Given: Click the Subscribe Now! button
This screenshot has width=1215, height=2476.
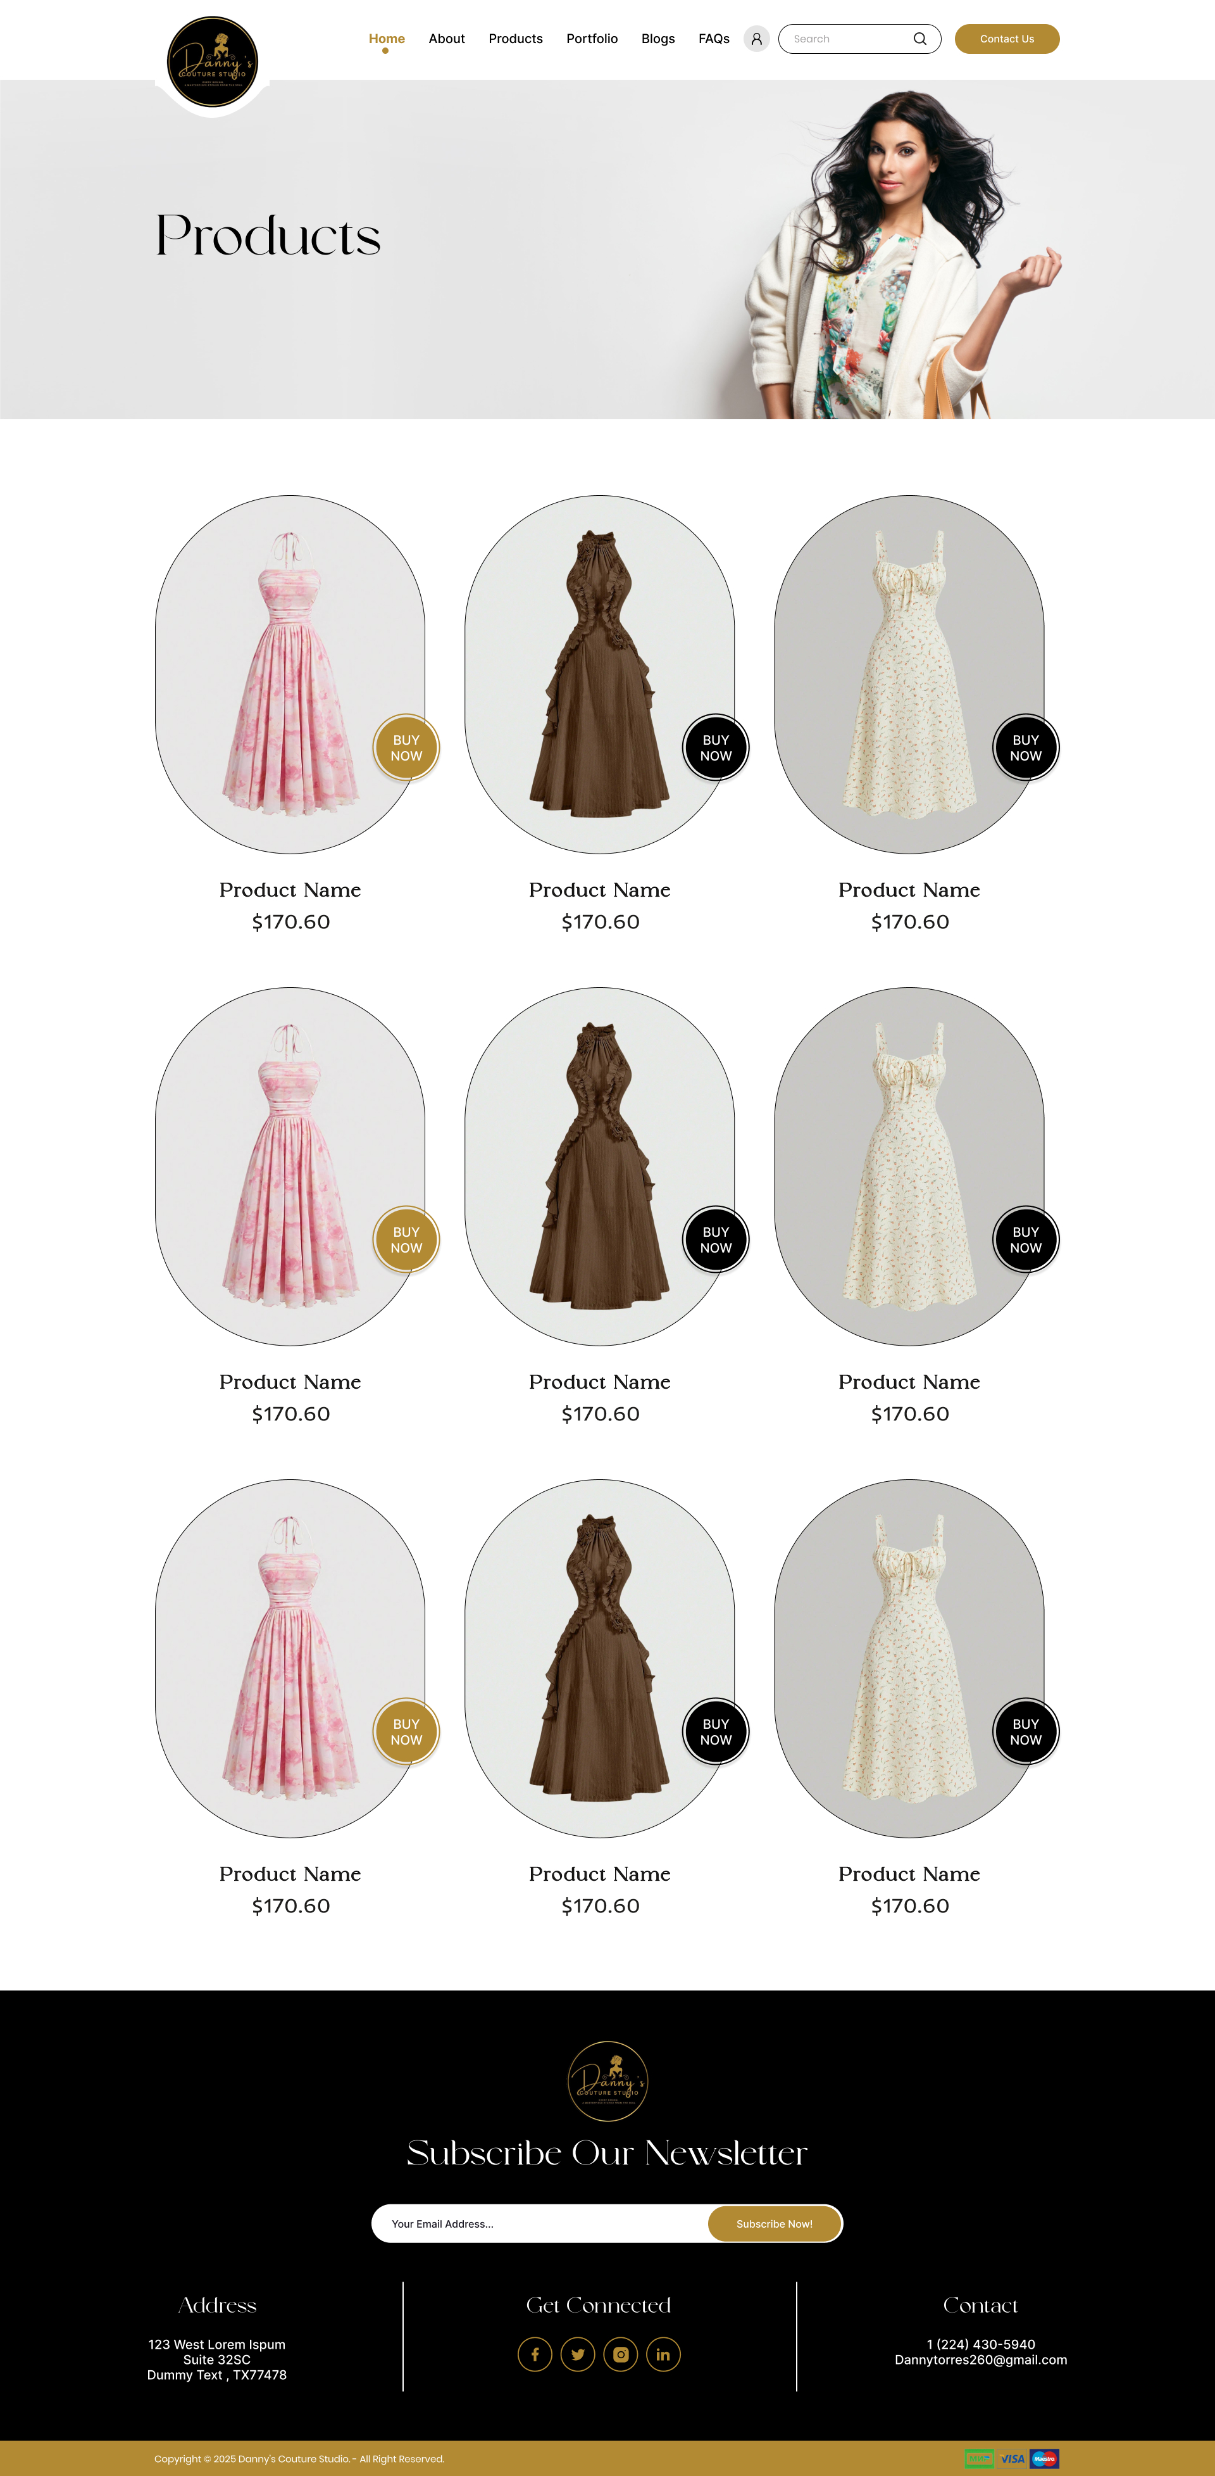Looking at the screenshot, I should (x=774, y=2223).
